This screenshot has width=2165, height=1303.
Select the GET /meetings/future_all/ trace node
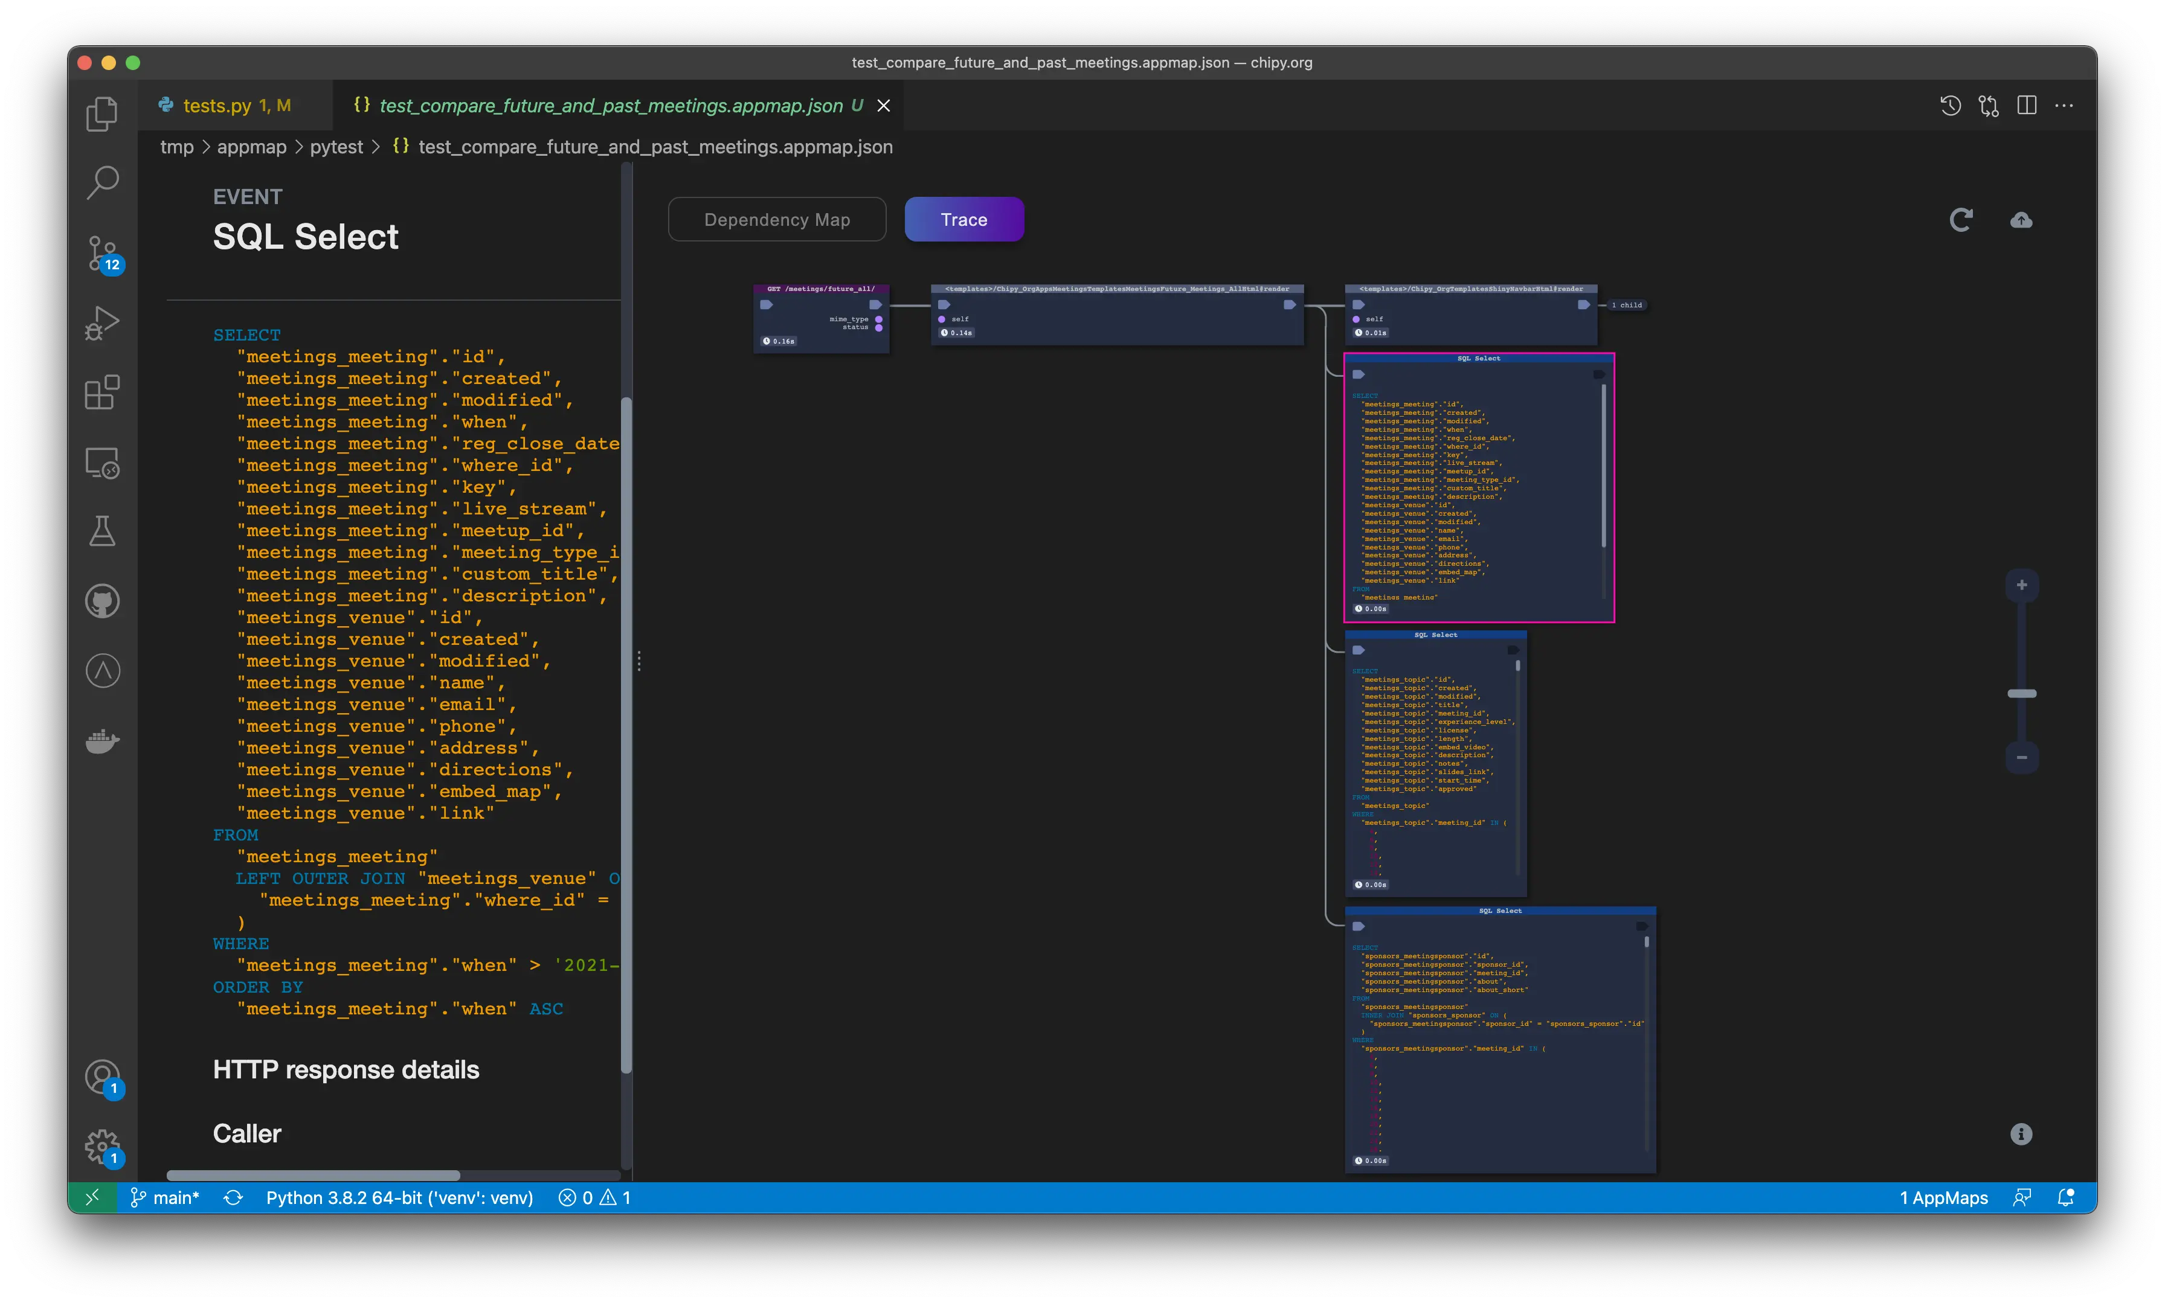point(821,319)
